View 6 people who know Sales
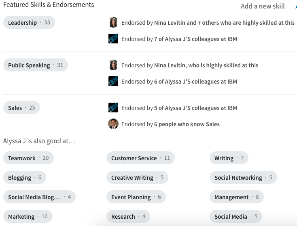Viewport: 297px width, 226px height. coord(187,124)
